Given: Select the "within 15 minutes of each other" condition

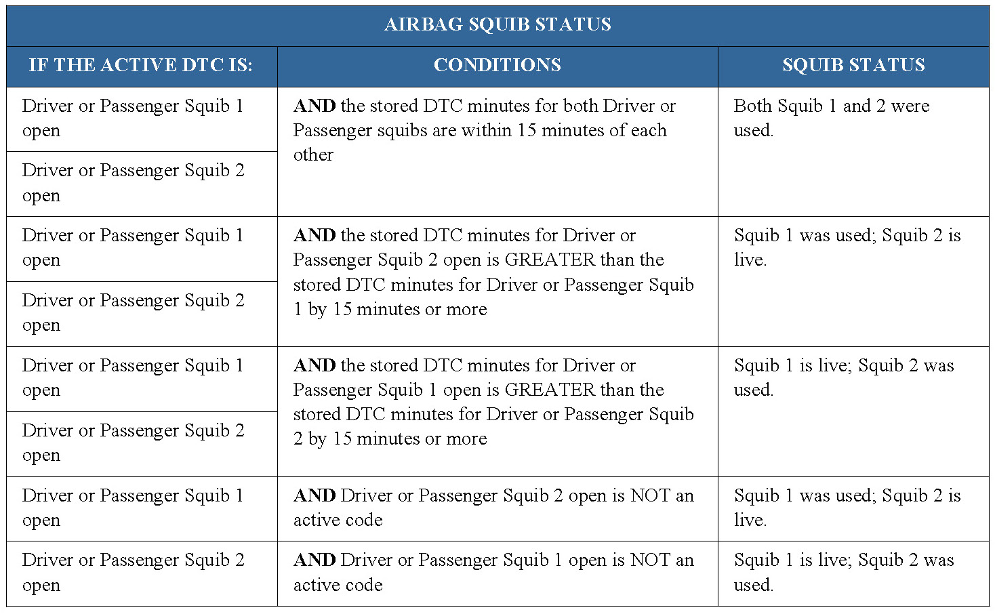Looking at the screenshot, I should click(484, 130).
